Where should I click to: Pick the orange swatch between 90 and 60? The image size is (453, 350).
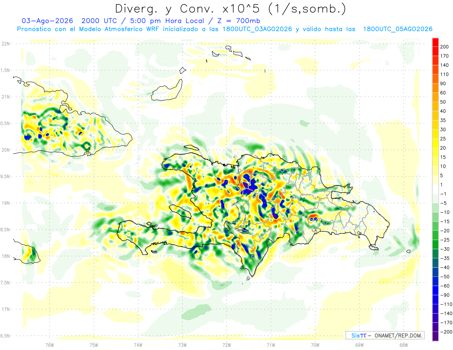point(435,88)
